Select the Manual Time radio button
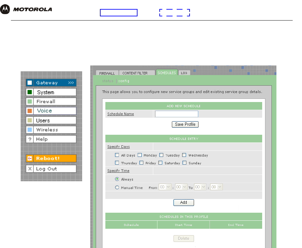Viewport: 302px width, 248px height. [117, 187]
